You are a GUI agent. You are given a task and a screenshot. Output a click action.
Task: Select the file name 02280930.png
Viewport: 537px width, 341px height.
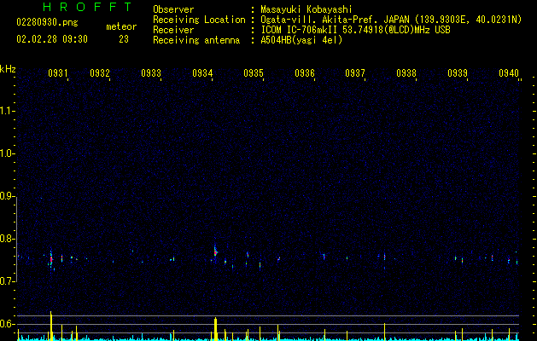[47, 22]
